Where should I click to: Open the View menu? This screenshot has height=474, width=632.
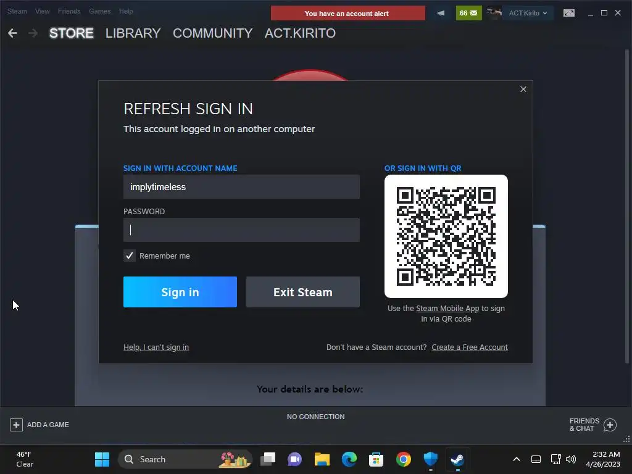tap(43, 11)
